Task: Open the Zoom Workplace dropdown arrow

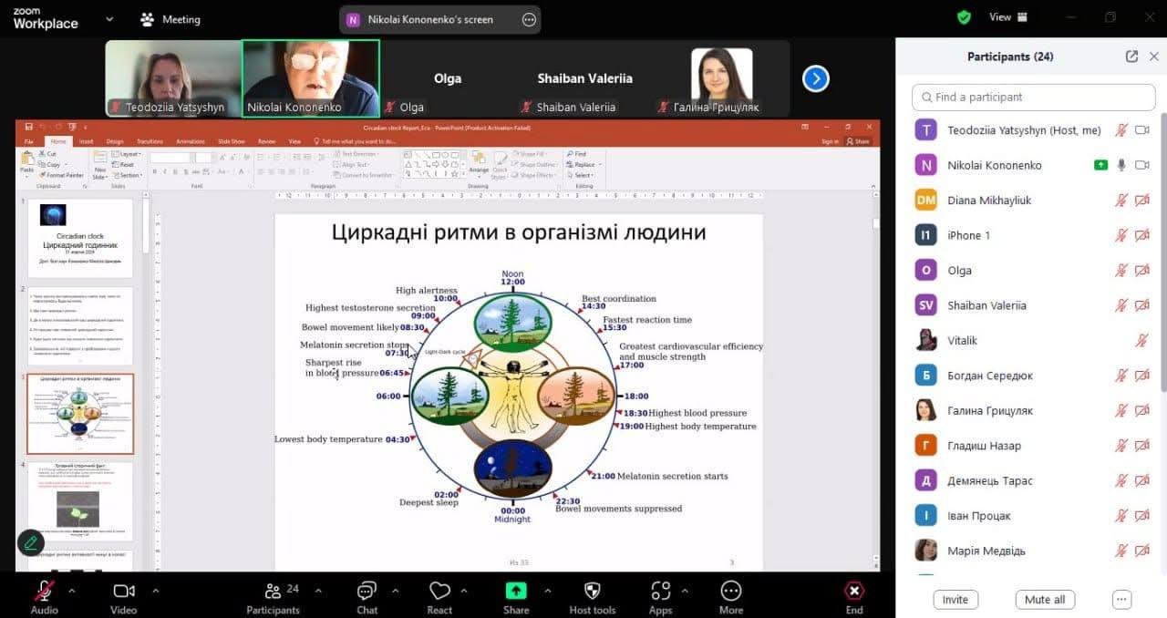Action: click(109, 18)
